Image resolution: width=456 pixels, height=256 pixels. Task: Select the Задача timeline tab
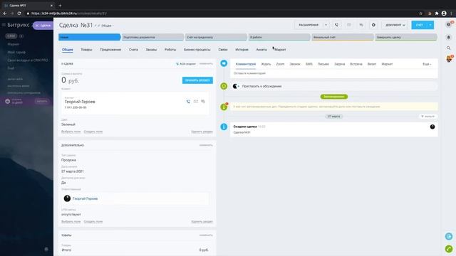click(x=339, y=64)
